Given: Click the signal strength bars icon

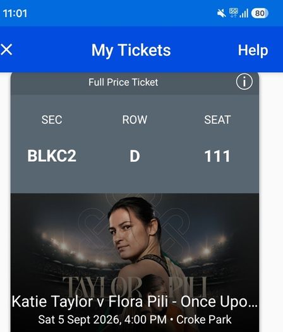Looking at the screenshot, I should [244, 13].
